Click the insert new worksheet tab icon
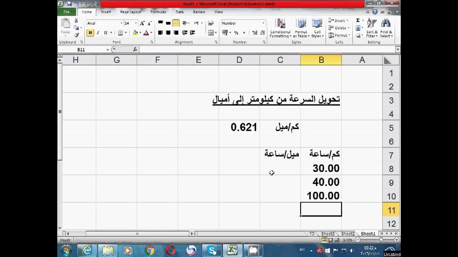458x257 pixels. click(x=312, y=234)
